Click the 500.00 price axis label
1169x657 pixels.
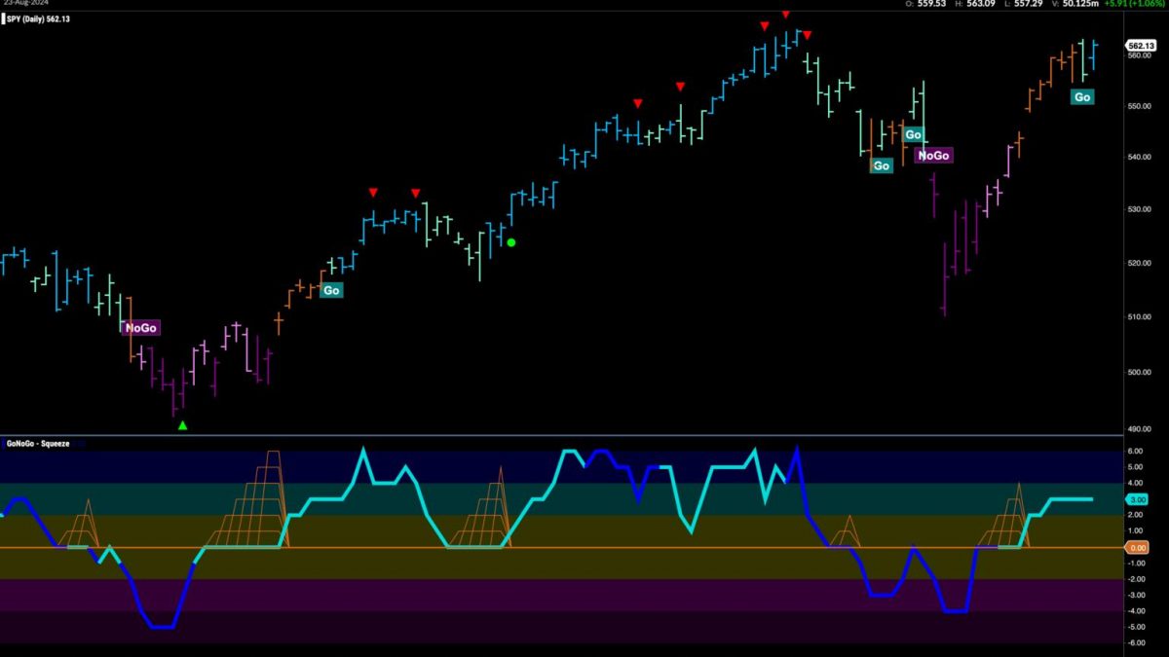(x=1138, y=372)
